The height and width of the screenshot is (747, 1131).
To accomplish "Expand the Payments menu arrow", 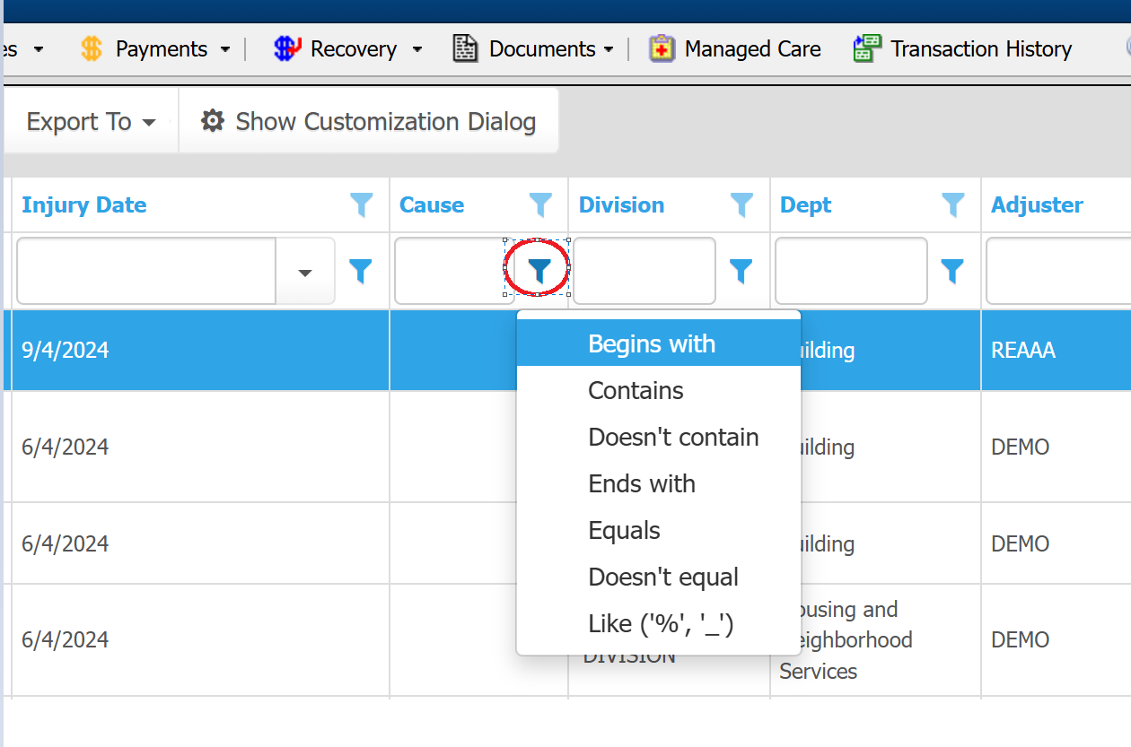I will pos(225,49).
